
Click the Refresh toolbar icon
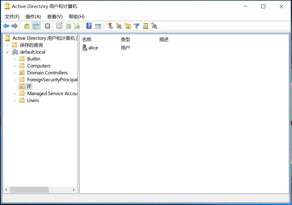point(68,26)
